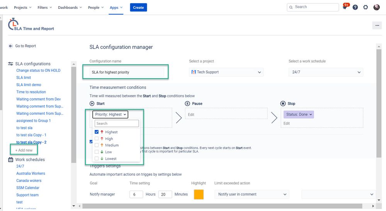This screenshot has height=211, width=386.
Task: Open assigneed to Group 1 configuration
Action: point(34,121)
